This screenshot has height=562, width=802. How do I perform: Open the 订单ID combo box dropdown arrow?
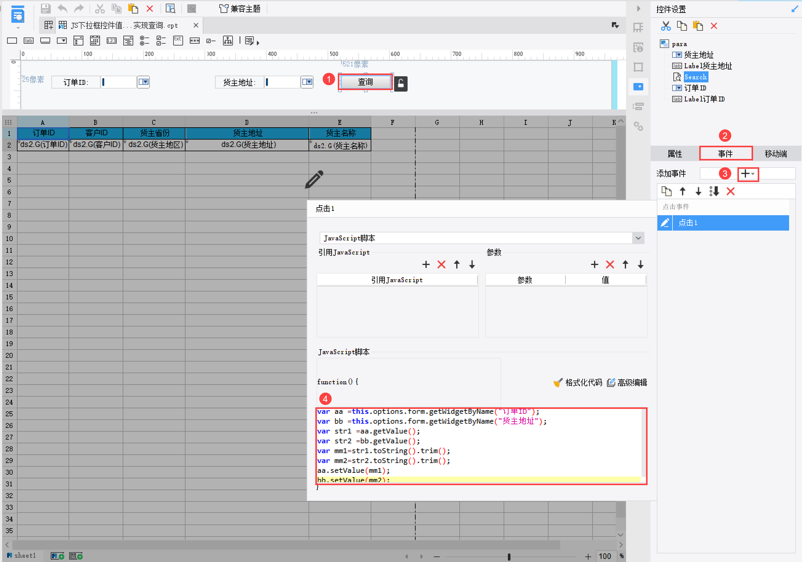click(x=144, y=82)
